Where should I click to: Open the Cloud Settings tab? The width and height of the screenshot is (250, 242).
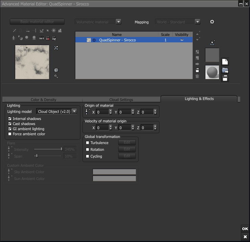121,100
